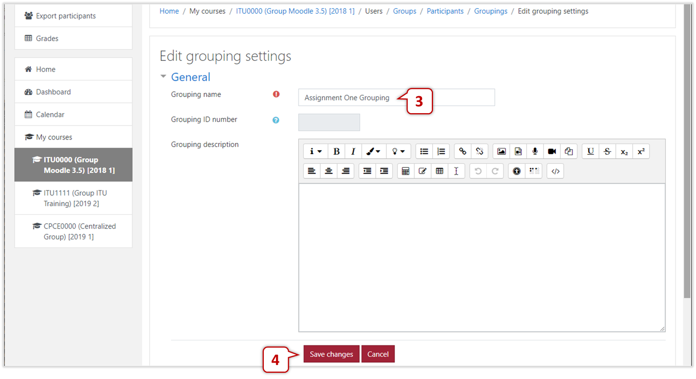
Task: Open course CPCE0000 Centralized Group
Action: pos(73,231)
